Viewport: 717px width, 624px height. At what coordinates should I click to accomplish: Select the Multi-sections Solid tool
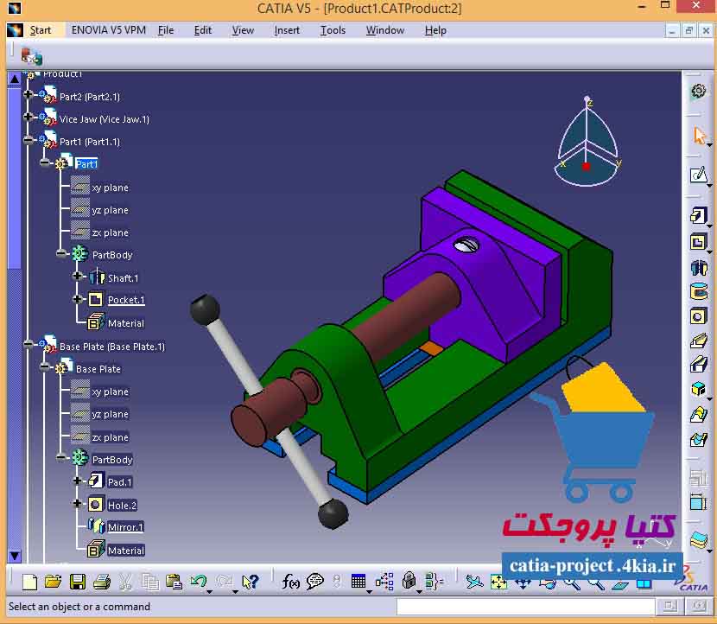click(x=698, y=415)
